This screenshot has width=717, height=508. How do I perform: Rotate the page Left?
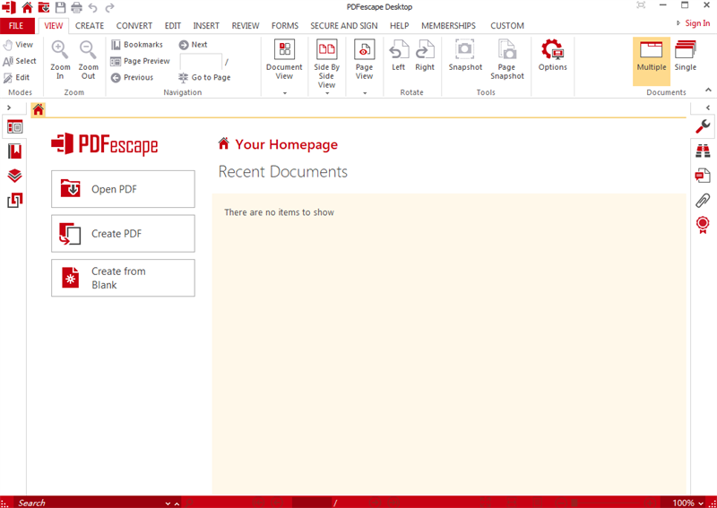coord(398,50)
